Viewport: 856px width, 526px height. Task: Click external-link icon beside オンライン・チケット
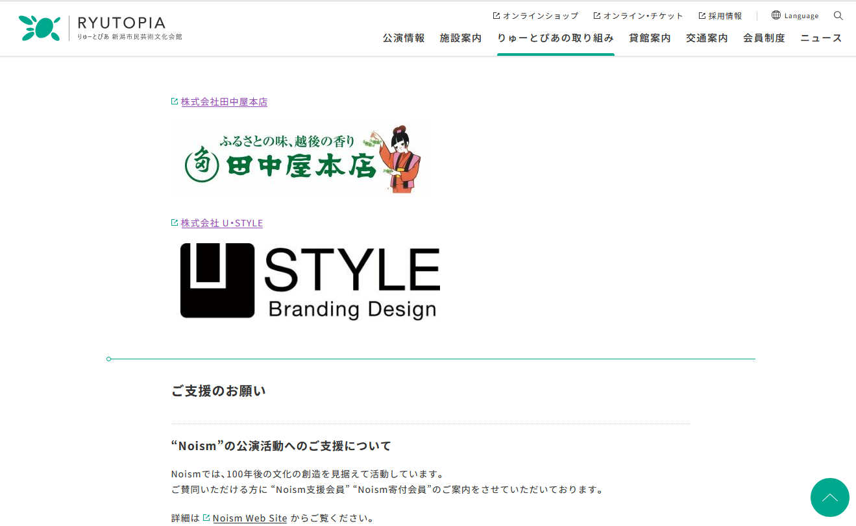point(597,16)
